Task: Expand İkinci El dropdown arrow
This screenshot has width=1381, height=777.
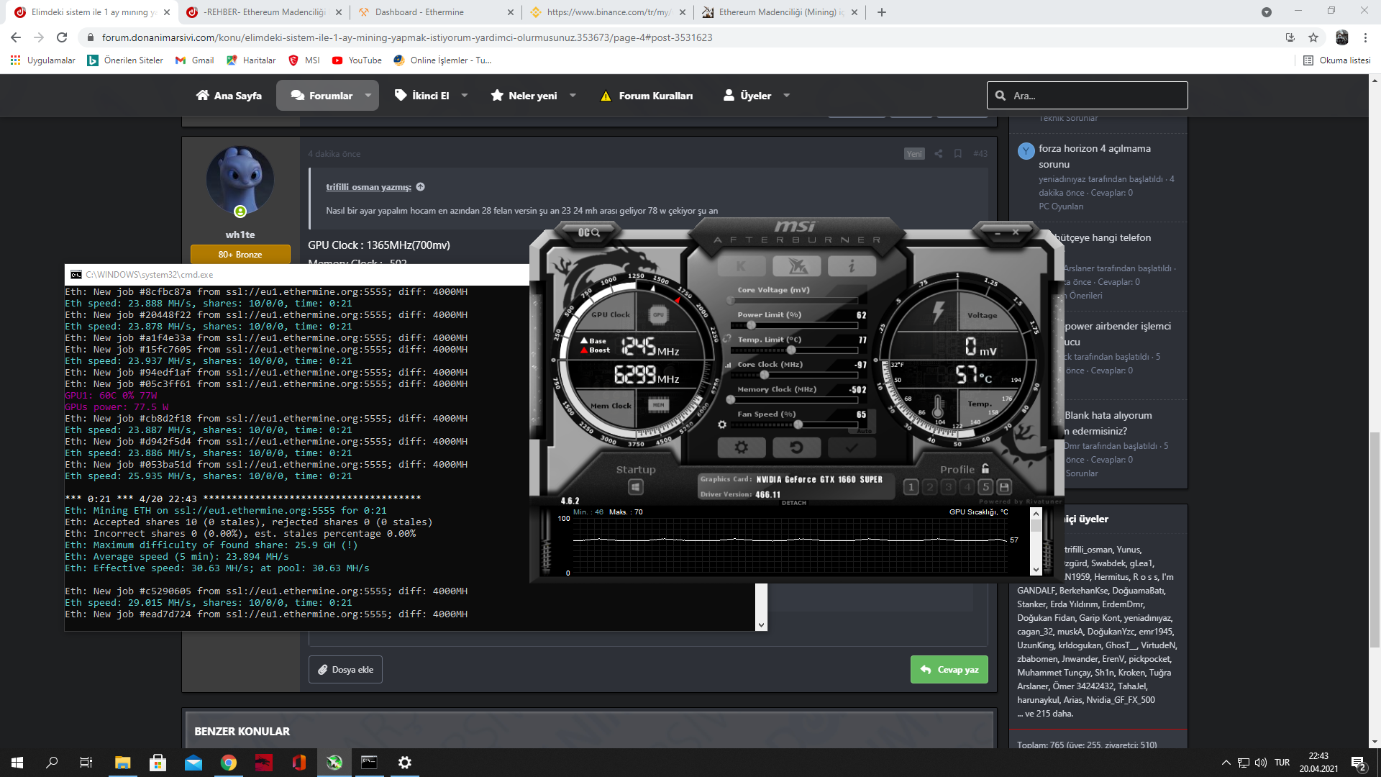Action: pos(465,96)
